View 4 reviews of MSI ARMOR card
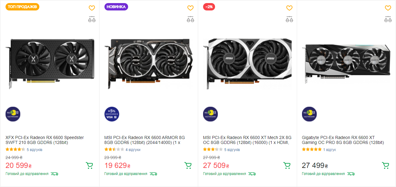 point(133,150)
